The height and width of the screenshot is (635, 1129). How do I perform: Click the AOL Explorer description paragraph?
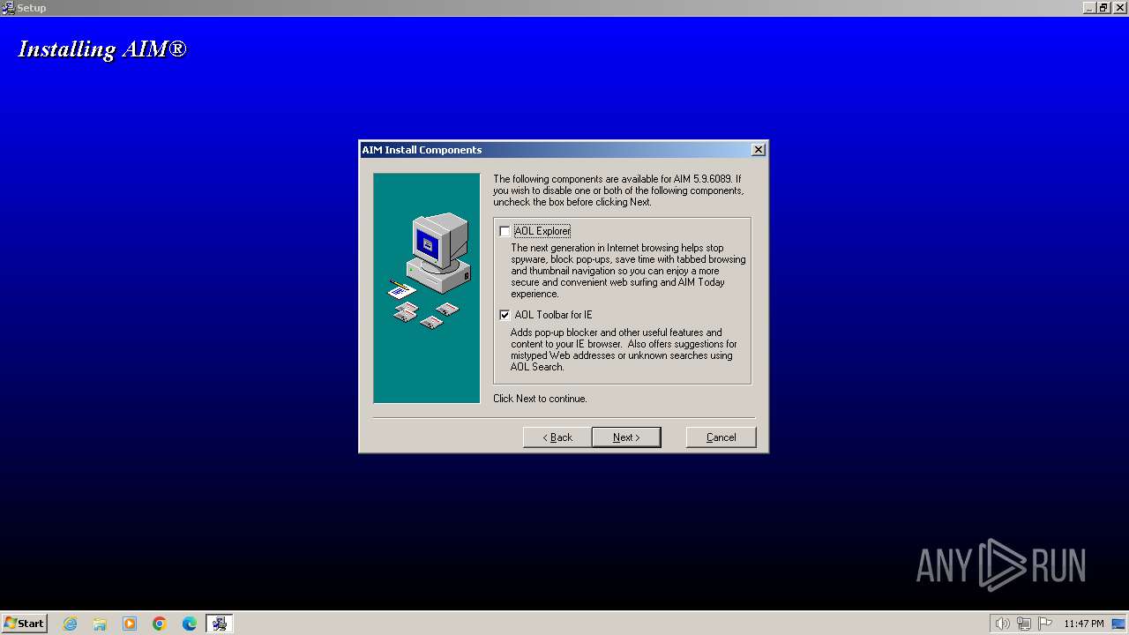[628, 271]
